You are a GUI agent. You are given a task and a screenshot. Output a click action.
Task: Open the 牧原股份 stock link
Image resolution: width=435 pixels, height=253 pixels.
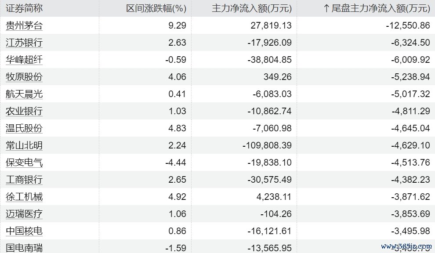click(24, 77)
